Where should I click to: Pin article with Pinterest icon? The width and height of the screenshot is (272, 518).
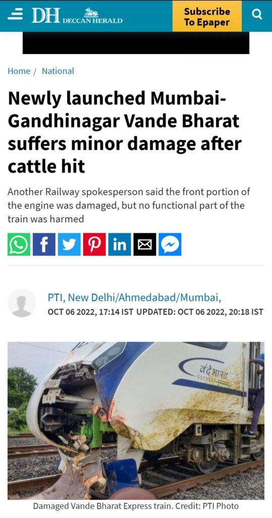coord(94,244)
